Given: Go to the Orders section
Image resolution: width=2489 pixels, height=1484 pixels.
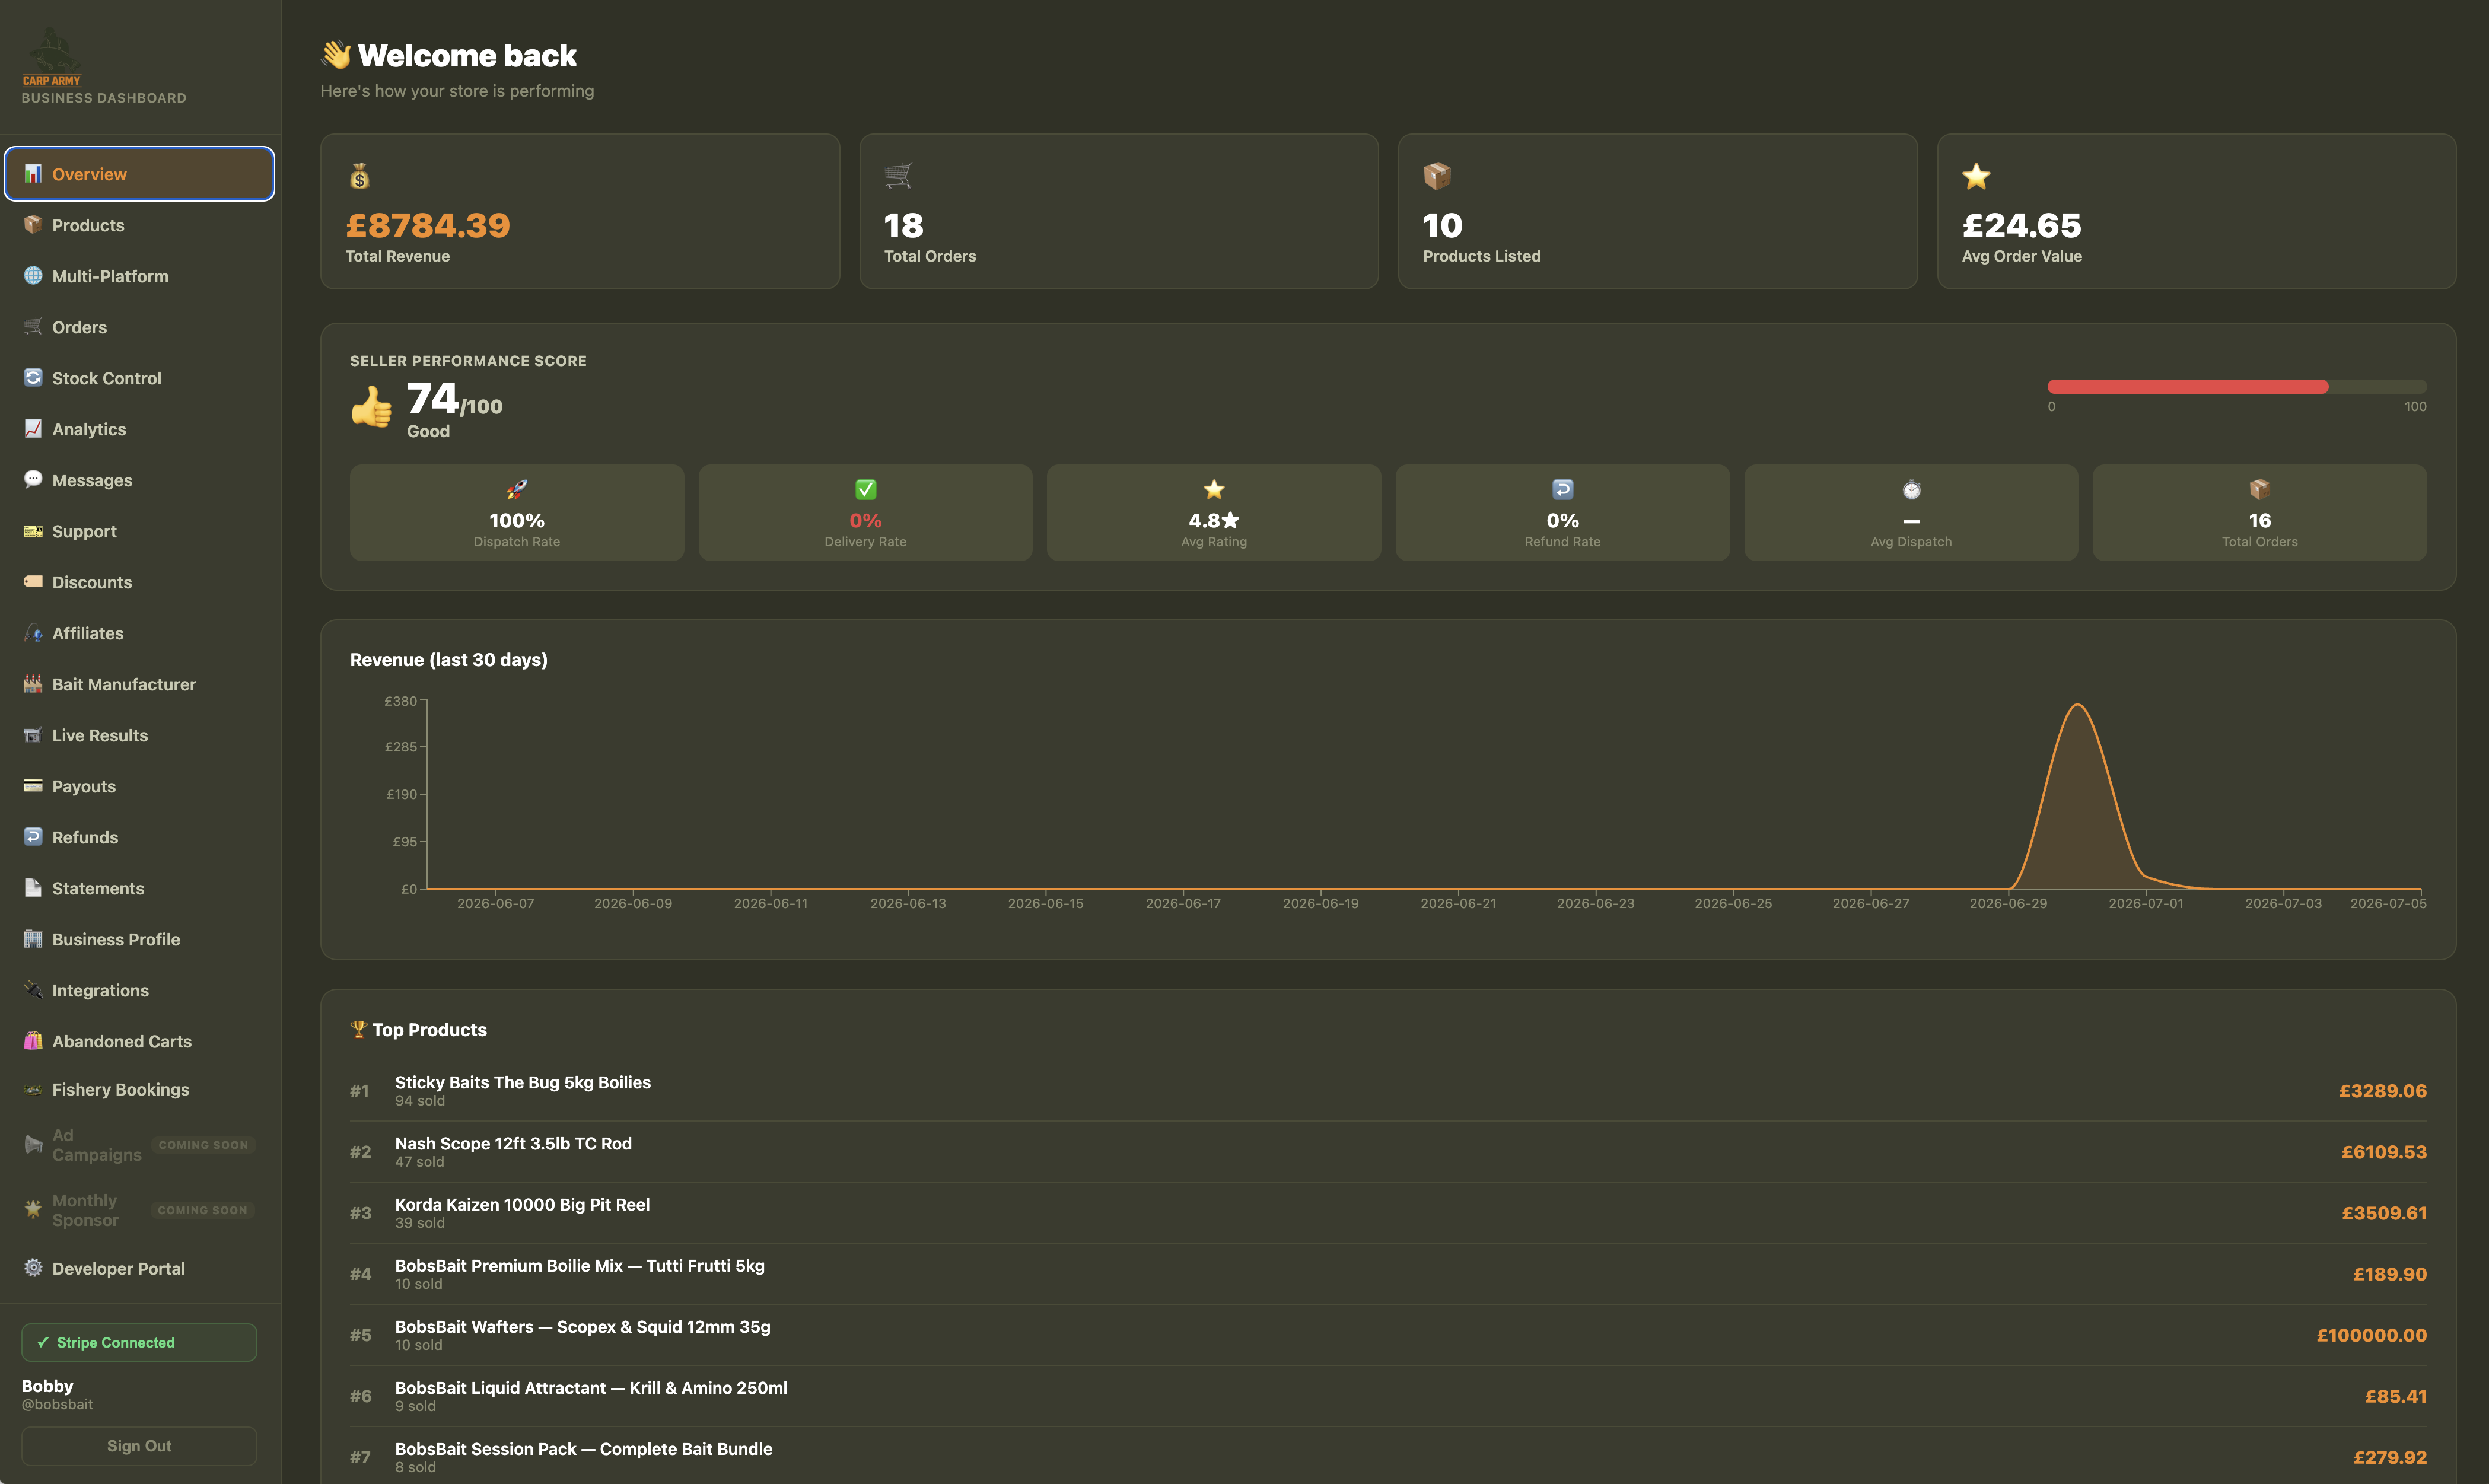Looking at the screenshot, I should pos(139,327).
